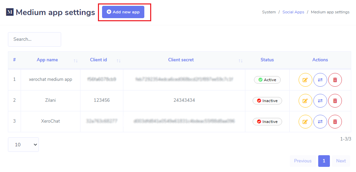This screenshot has width=356, height=172.
Task: Switch state of the XeroChat app
Action: tap(320, 122)
